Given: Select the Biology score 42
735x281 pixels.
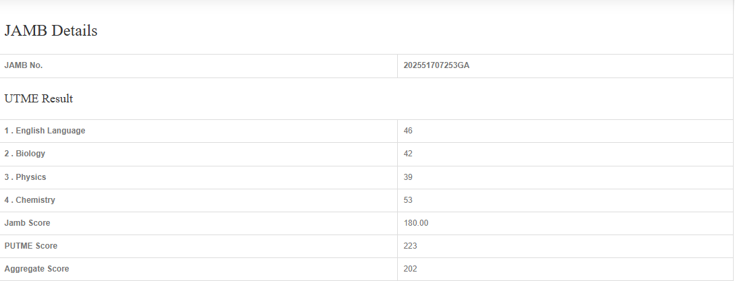Looking at the screenshot, I should (x=408, y=154).
